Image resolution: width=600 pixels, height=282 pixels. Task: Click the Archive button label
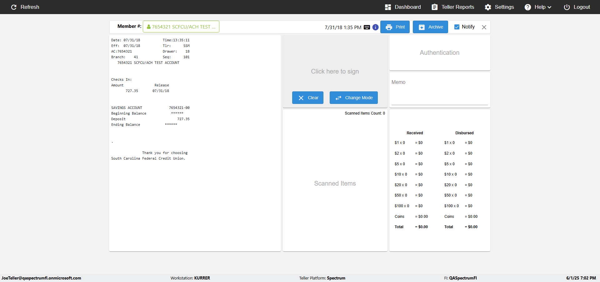pos(436,27)
